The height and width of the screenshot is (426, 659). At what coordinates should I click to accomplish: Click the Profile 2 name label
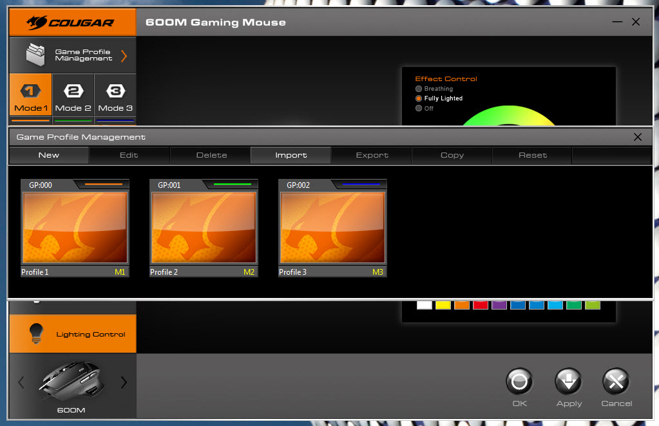[x=164, y=272]
